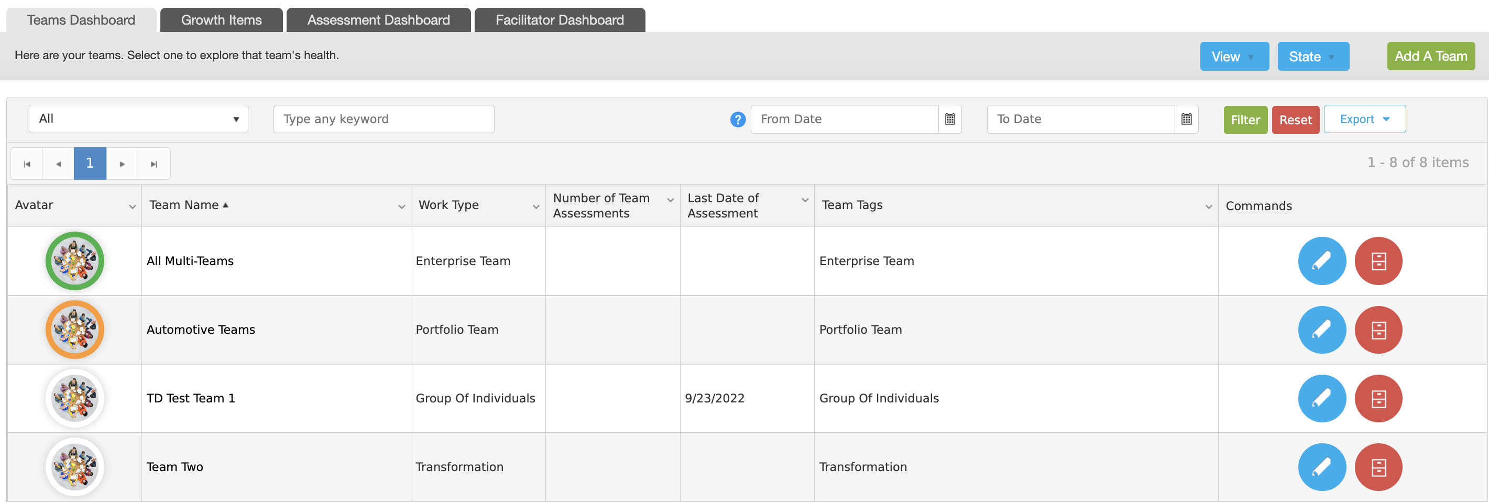Switch to the Facilitator Dashboard tab
The width and height of the screenshot is (1489, 502).
(560, 20)
